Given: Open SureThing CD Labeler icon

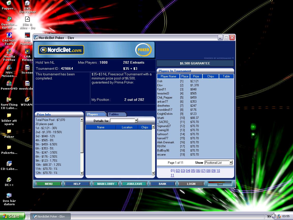Looking at the screenshot, I should coord(9,103).
